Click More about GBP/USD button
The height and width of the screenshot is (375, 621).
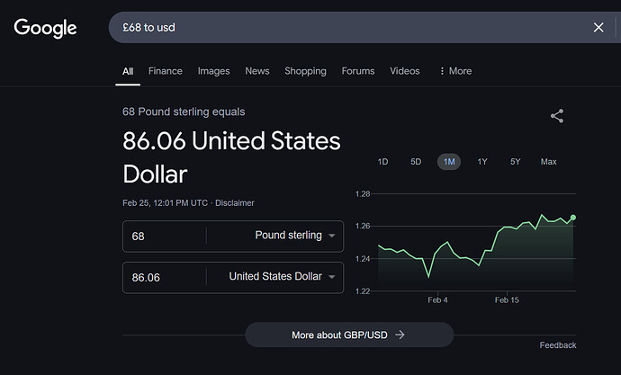click(x=348, y=335)
